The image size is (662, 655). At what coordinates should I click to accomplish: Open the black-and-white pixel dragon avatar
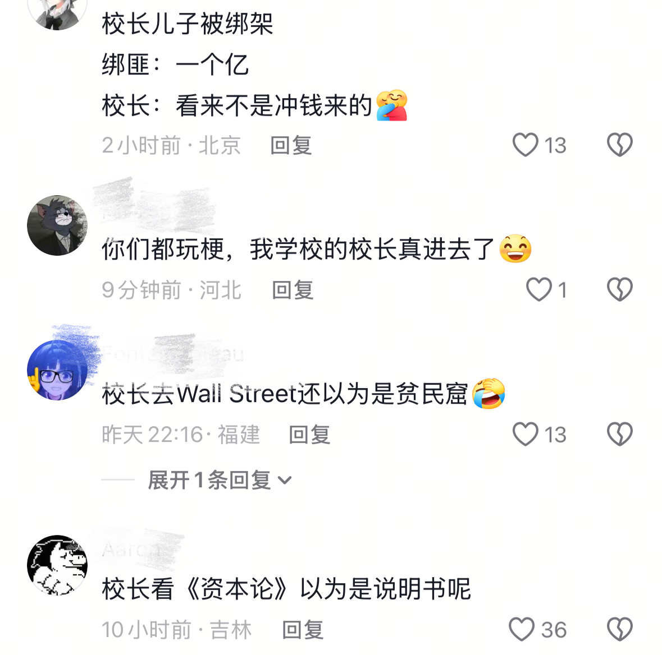pos(57,565)
